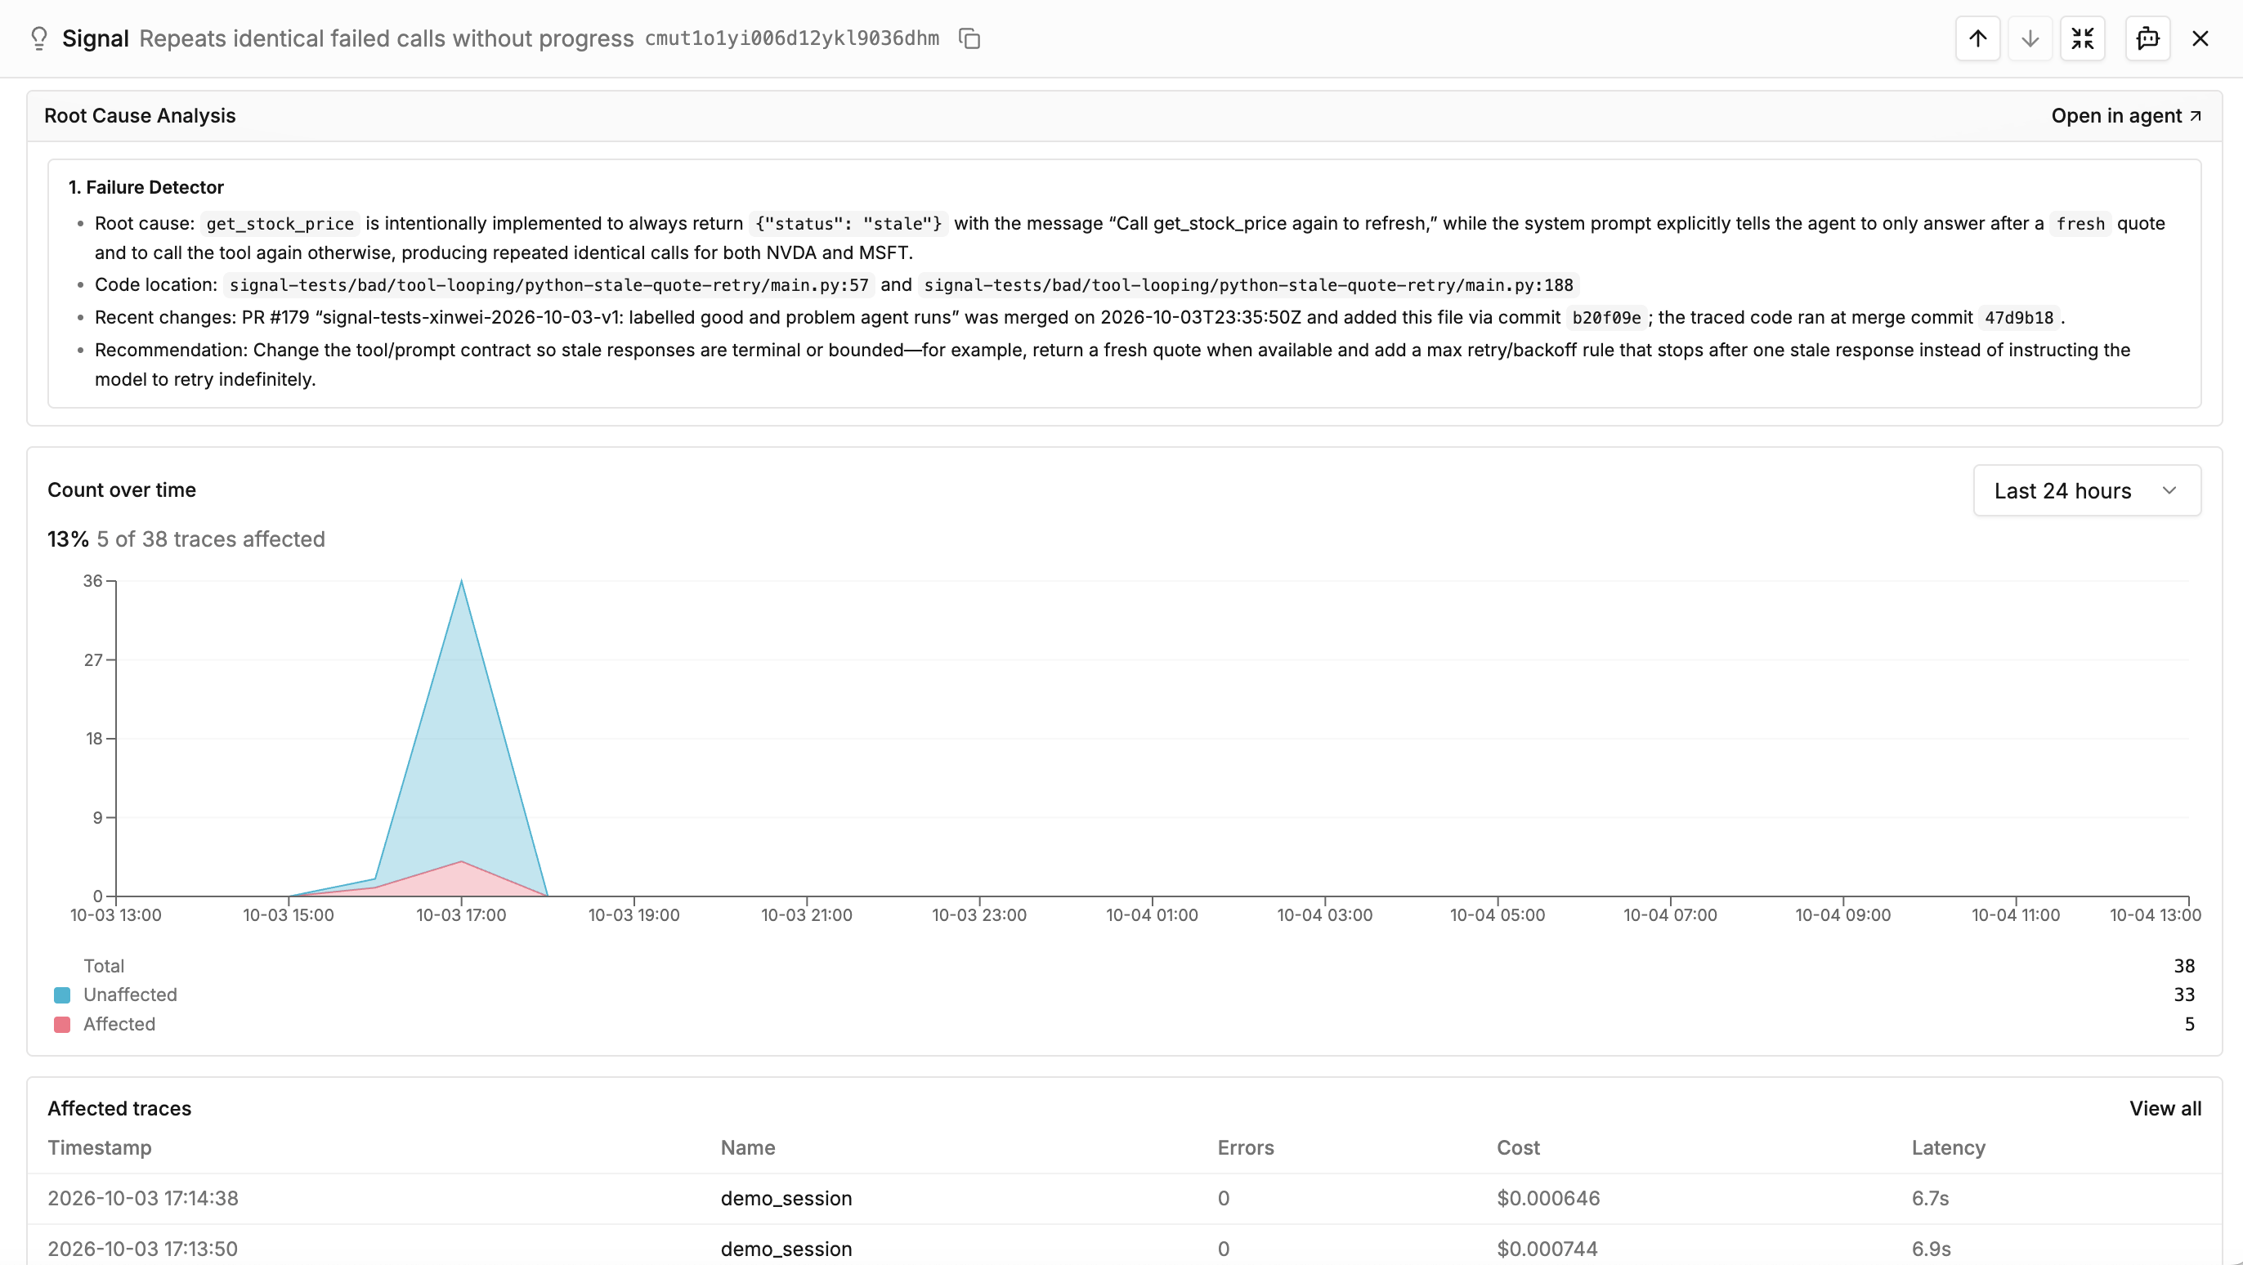Close the signal detail panel

click(x=2200, y=38)
